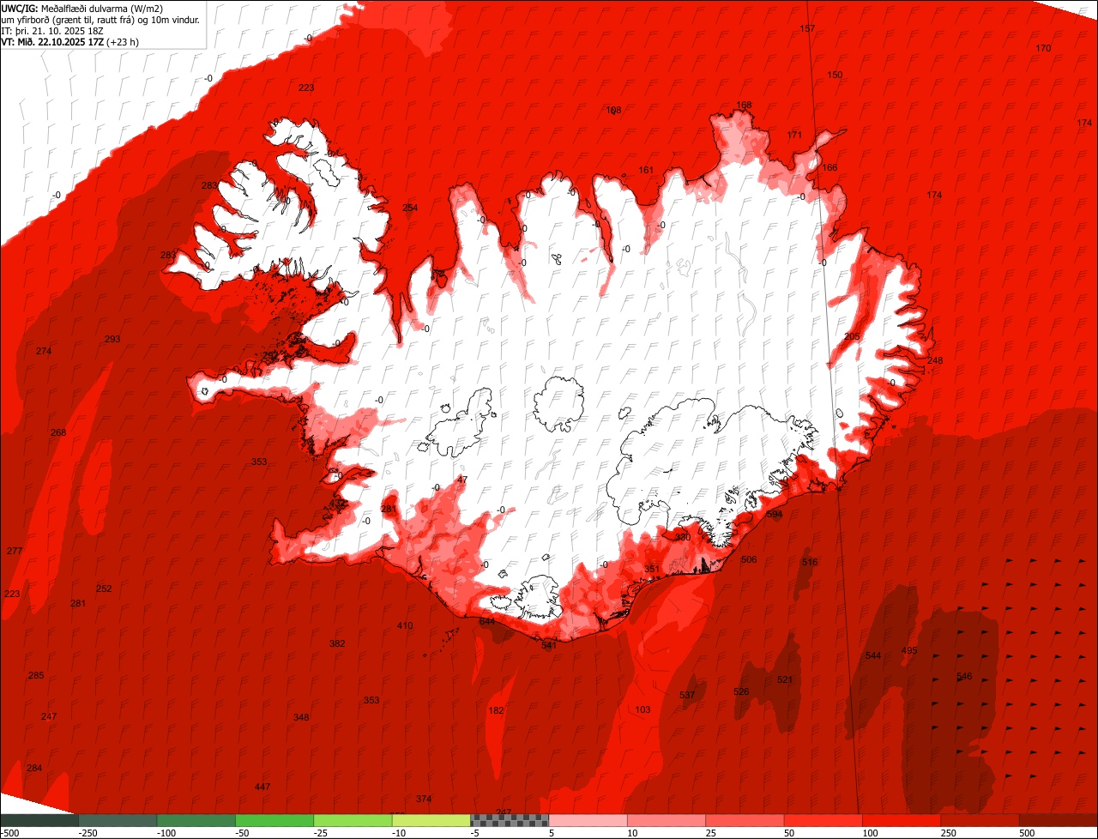Click the subtitle line mentioning "10m vindur"
Viewport: 1098px width, 839px height.
click(x=100, y=19)
